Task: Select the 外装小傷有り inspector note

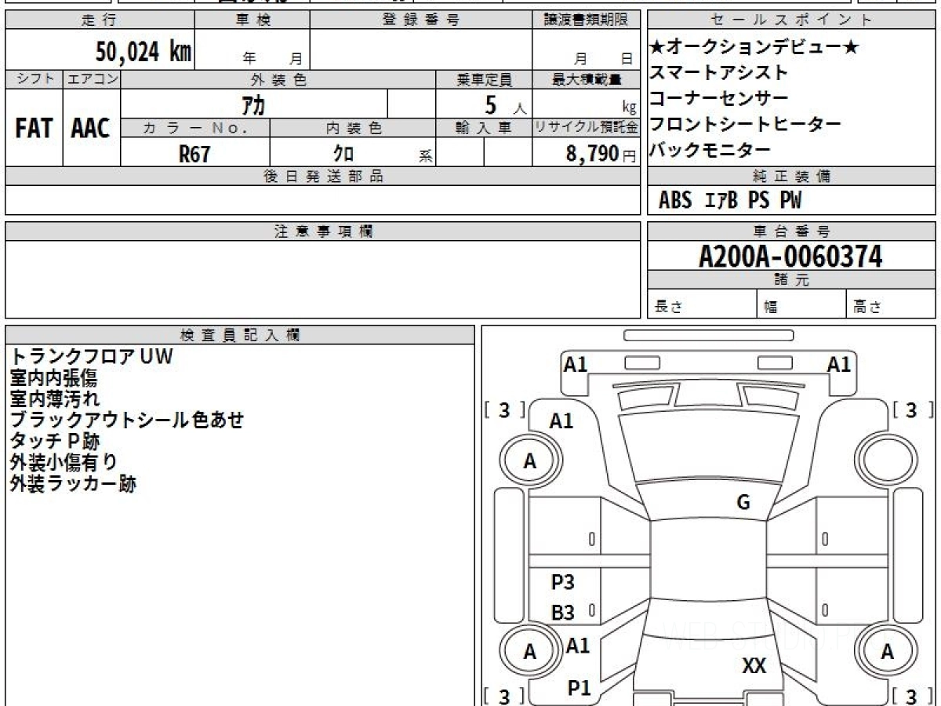Action: 64,463
